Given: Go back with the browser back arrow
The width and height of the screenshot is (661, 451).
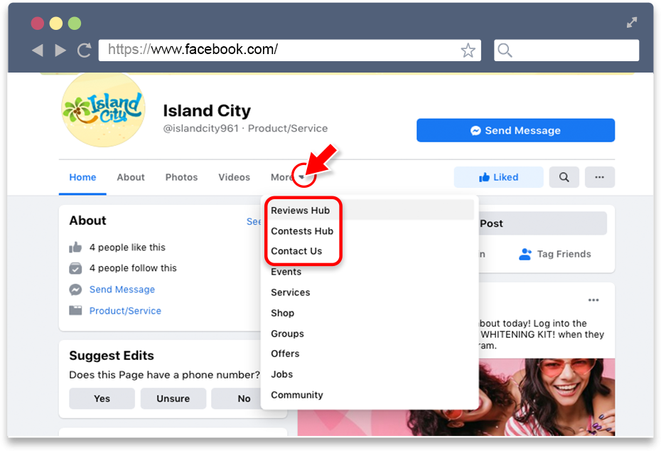Looking at the screenshot, I should tap(38, 51).
